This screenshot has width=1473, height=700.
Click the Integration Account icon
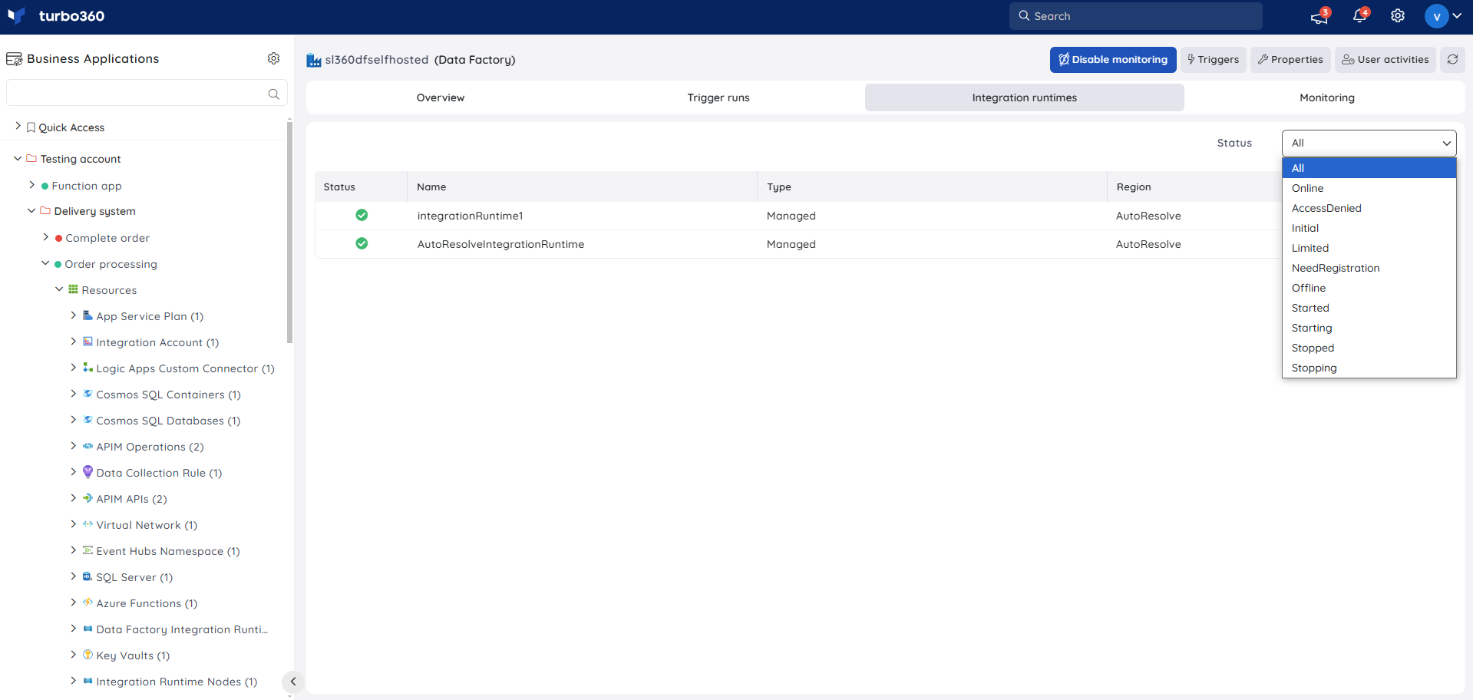tap(88, 342)
